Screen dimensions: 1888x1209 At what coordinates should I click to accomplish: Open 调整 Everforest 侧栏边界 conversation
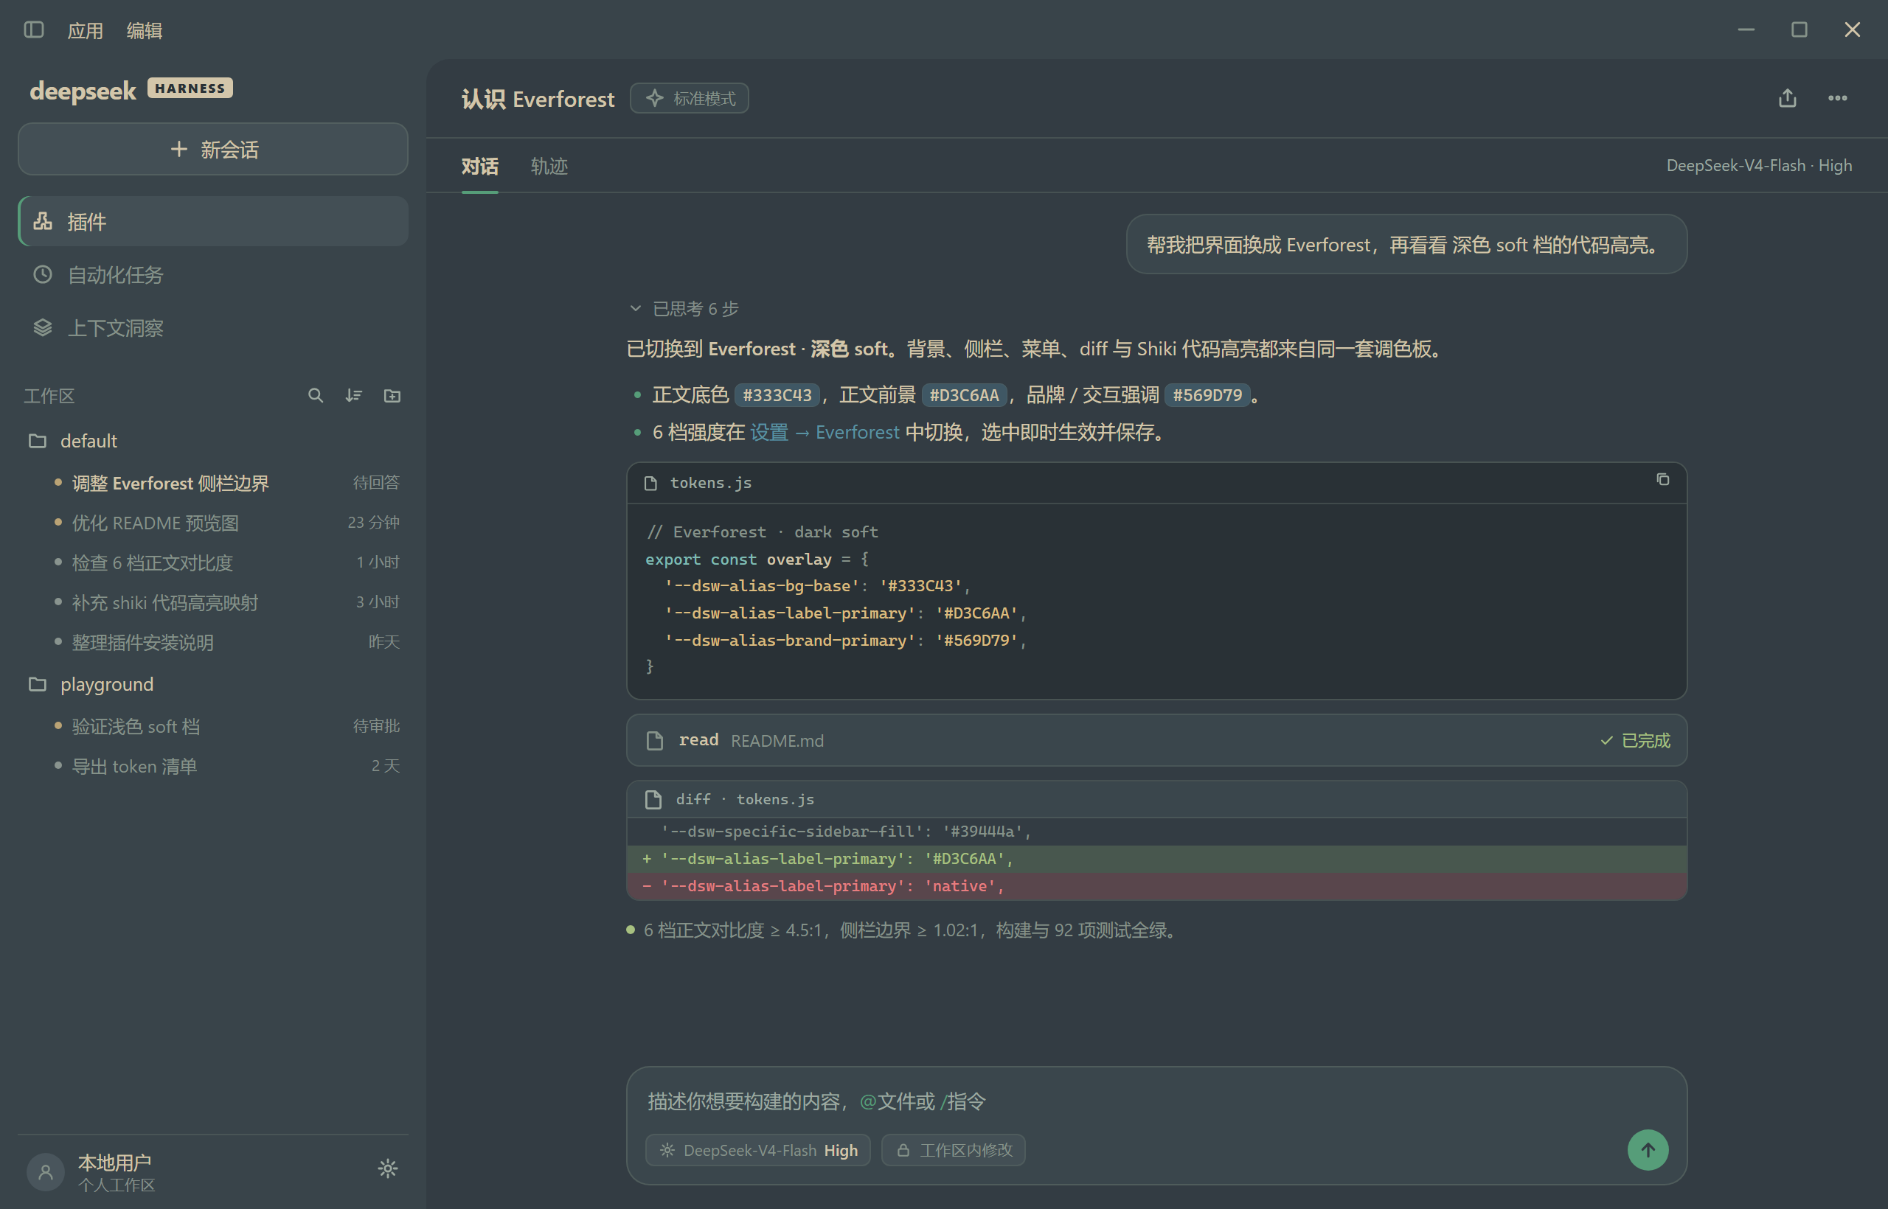click(213, 483)
